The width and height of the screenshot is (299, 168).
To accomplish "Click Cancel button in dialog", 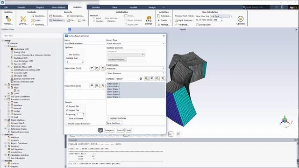I will [120, 130].
